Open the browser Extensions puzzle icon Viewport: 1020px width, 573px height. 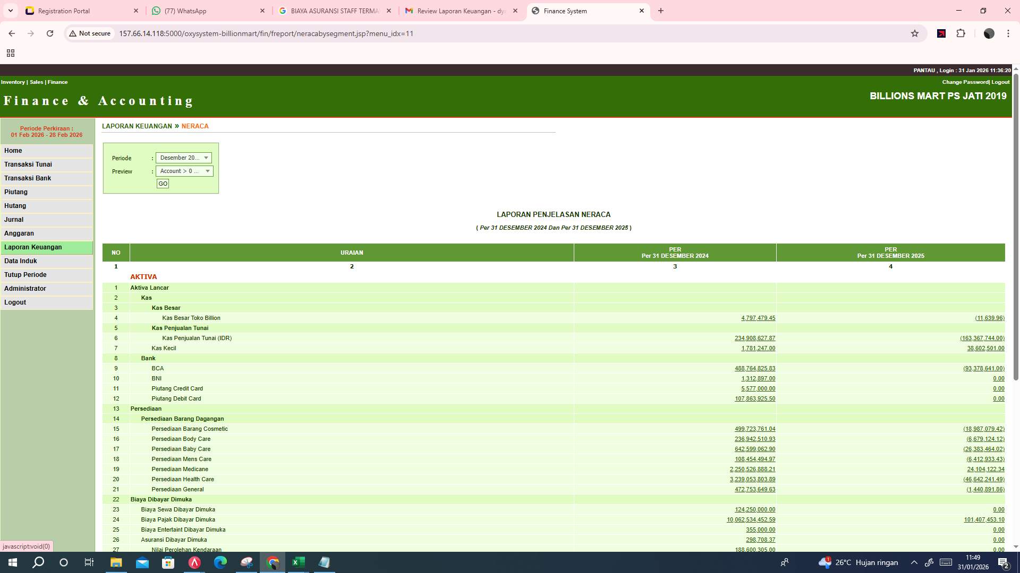point(961,33)
